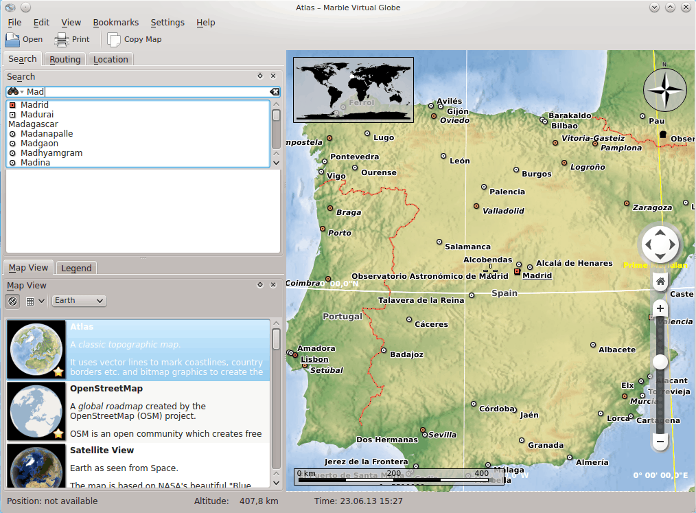
Task: Click the Altitude value in status bar
Action: [x=259, y=501]
